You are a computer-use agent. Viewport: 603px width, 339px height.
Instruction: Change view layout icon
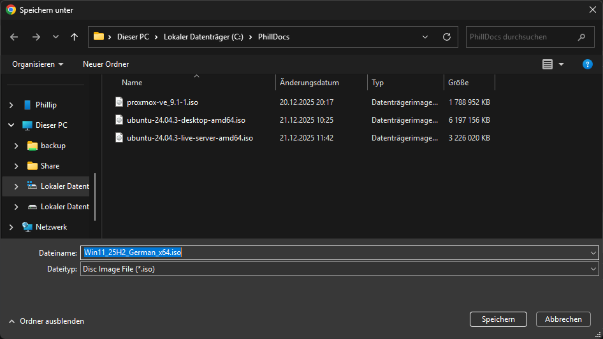point(547,64)
